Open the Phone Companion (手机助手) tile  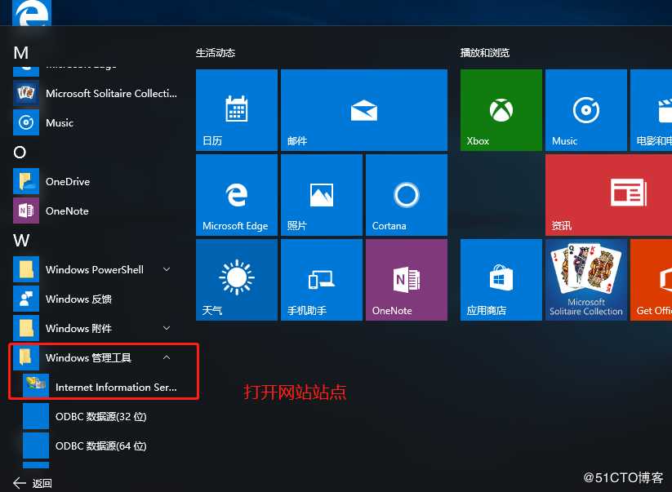point(322,280)
